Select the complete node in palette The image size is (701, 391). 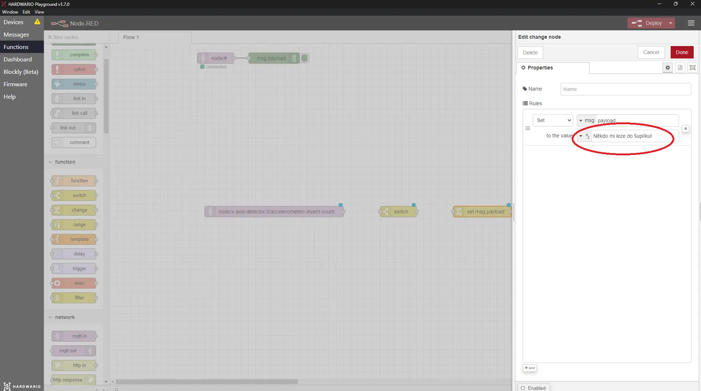pos(74,55)
